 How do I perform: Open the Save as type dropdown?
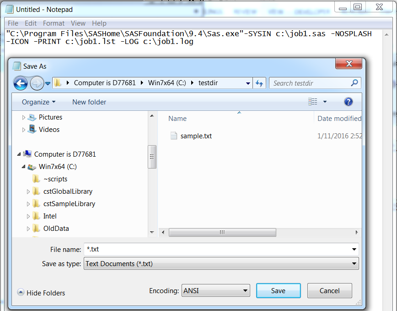354,263
